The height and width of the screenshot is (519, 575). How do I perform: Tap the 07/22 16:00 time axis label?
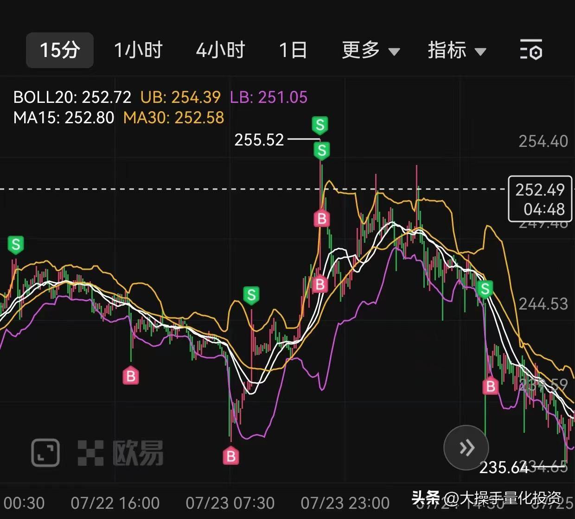pos(115,503)
